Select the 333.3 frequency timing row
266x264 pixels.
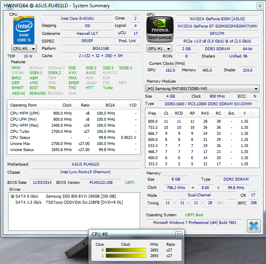202,164
